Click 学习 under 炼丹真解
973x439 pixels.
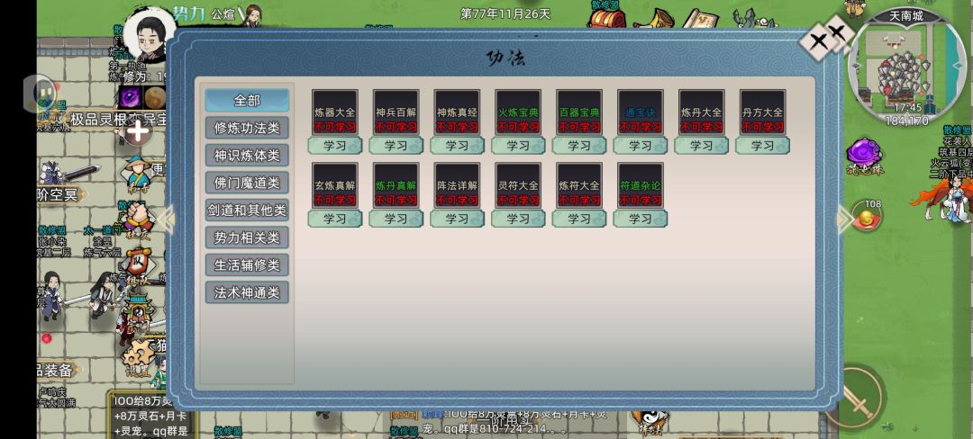[396, 219]
